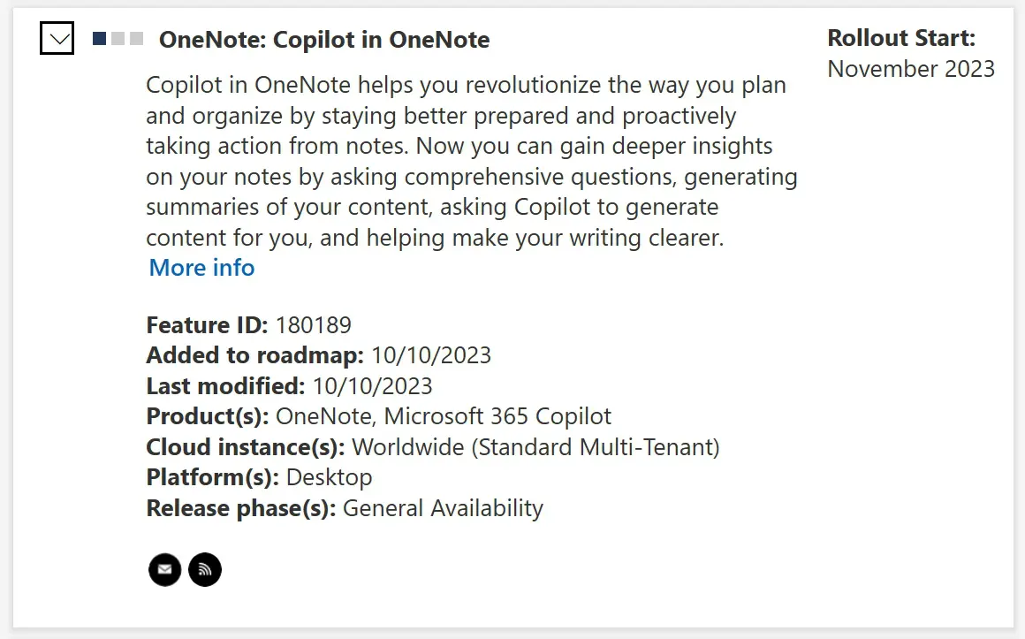Select the RSS subscription circle button

(x=205, y=570)
